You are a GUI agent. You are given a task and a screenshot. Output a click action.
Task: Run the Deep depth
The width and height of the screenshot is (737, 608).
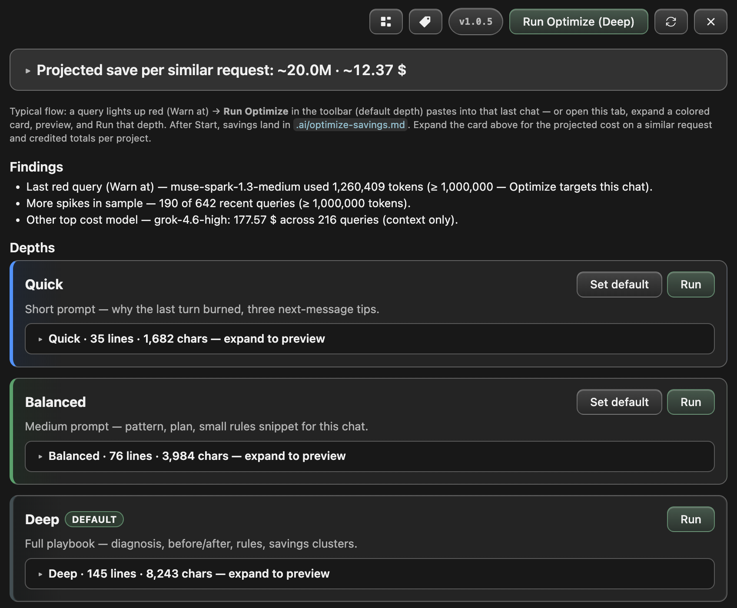tap(691, 519)
